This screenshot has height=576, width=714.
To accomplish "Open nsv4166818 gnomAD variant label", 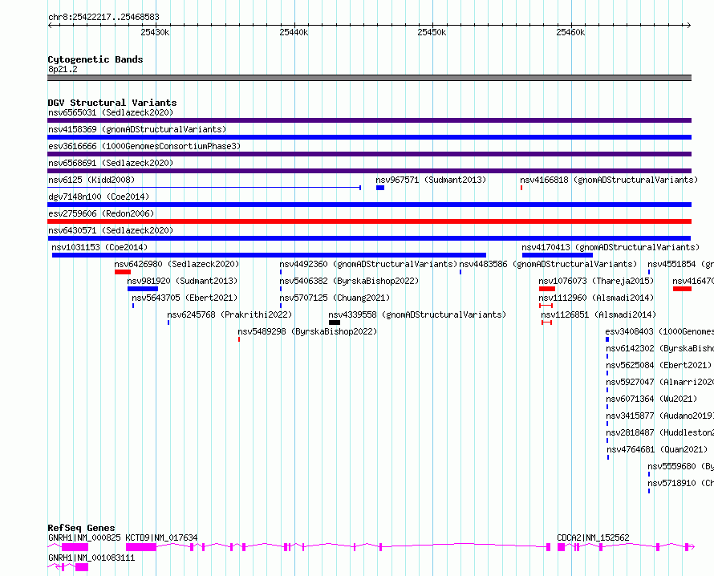I will point(609,180).
